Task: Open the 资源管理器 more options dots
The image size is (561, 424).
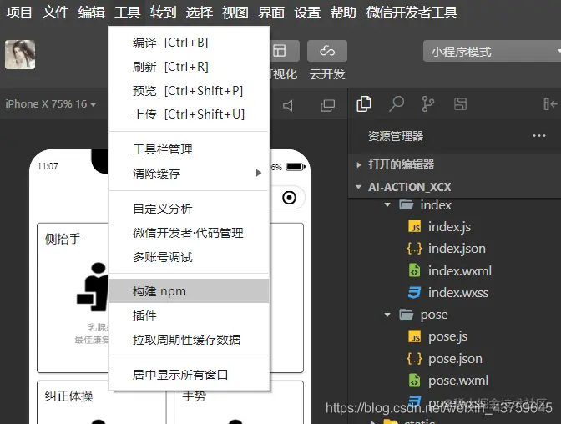Action: coord(539,135)
